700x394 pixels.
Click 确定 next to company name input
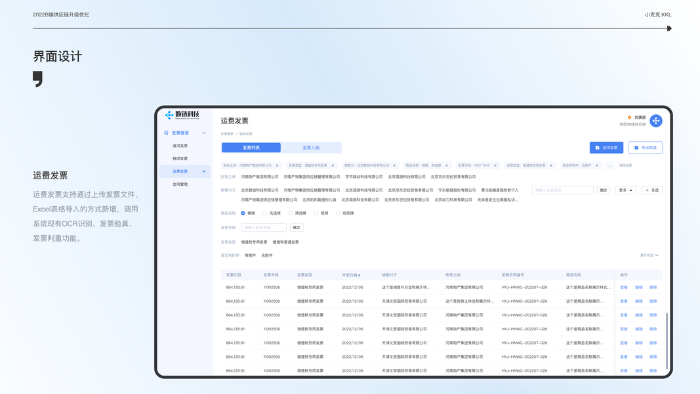[604, 190]
